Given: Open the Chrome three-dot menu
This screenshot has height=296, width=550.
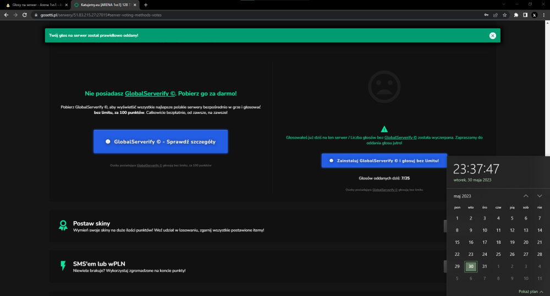Looking at the screenshot, I should point(544,15).
